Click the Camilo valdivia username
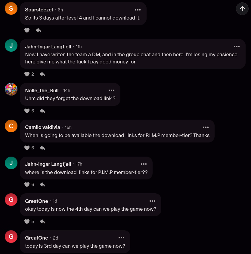The height and width of the screenshot is (254, 251). pyautogui.click(x=42, y=127)
